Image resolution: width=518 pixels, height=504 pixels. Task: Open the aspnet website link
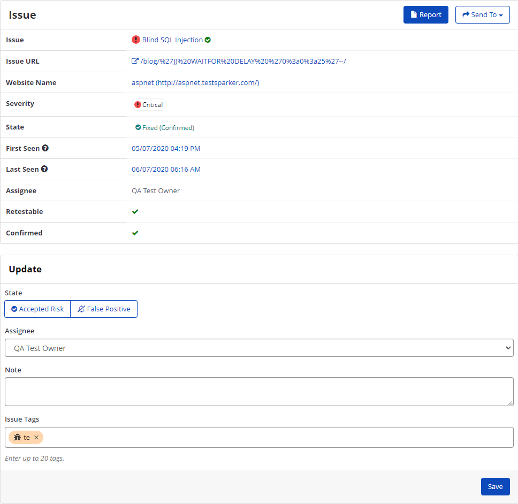click(196, 82)
